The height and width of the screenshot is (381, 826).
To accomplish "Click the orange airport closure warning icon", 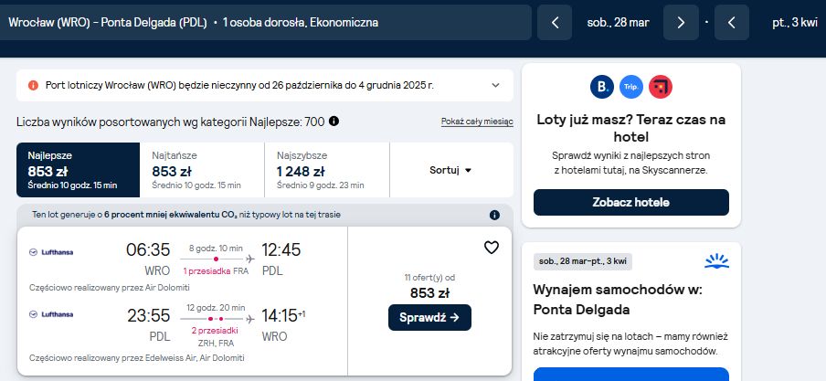I will (33, 85).
